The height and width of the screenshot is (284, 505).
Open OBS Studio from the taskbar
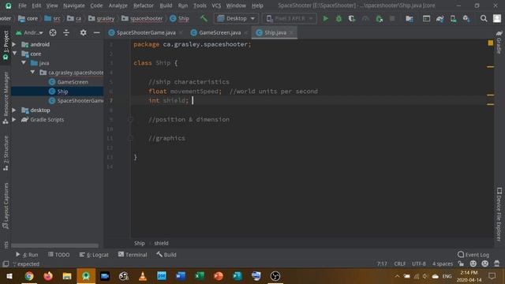[275, 276]
